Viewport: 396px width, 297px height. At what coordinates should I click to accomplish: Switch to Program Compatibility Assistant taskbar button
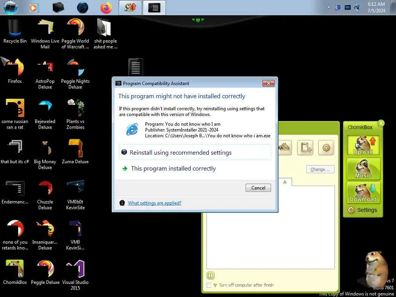(154, 8)
